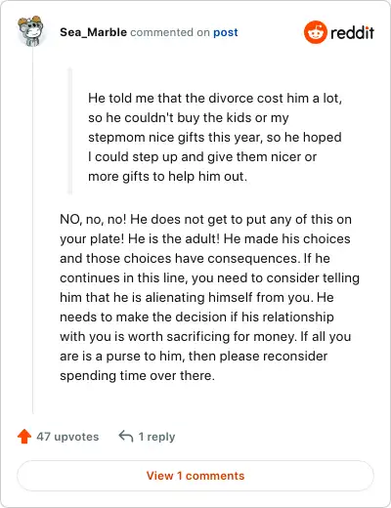Click the "reddit" wordmark text
The width and height of the screenshot is (391, 508).
352,32
